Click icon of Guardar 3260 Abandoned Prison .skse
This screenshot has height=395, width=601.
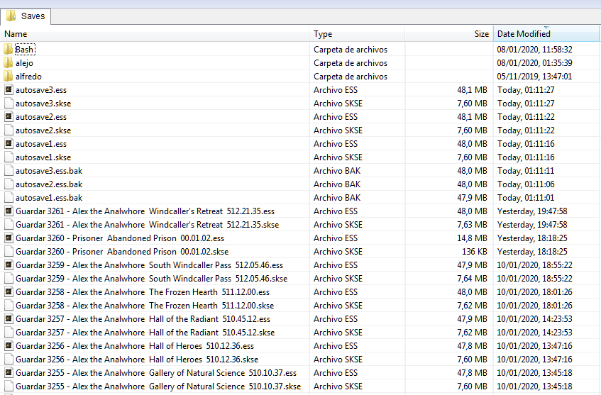(x=9, y=251)
